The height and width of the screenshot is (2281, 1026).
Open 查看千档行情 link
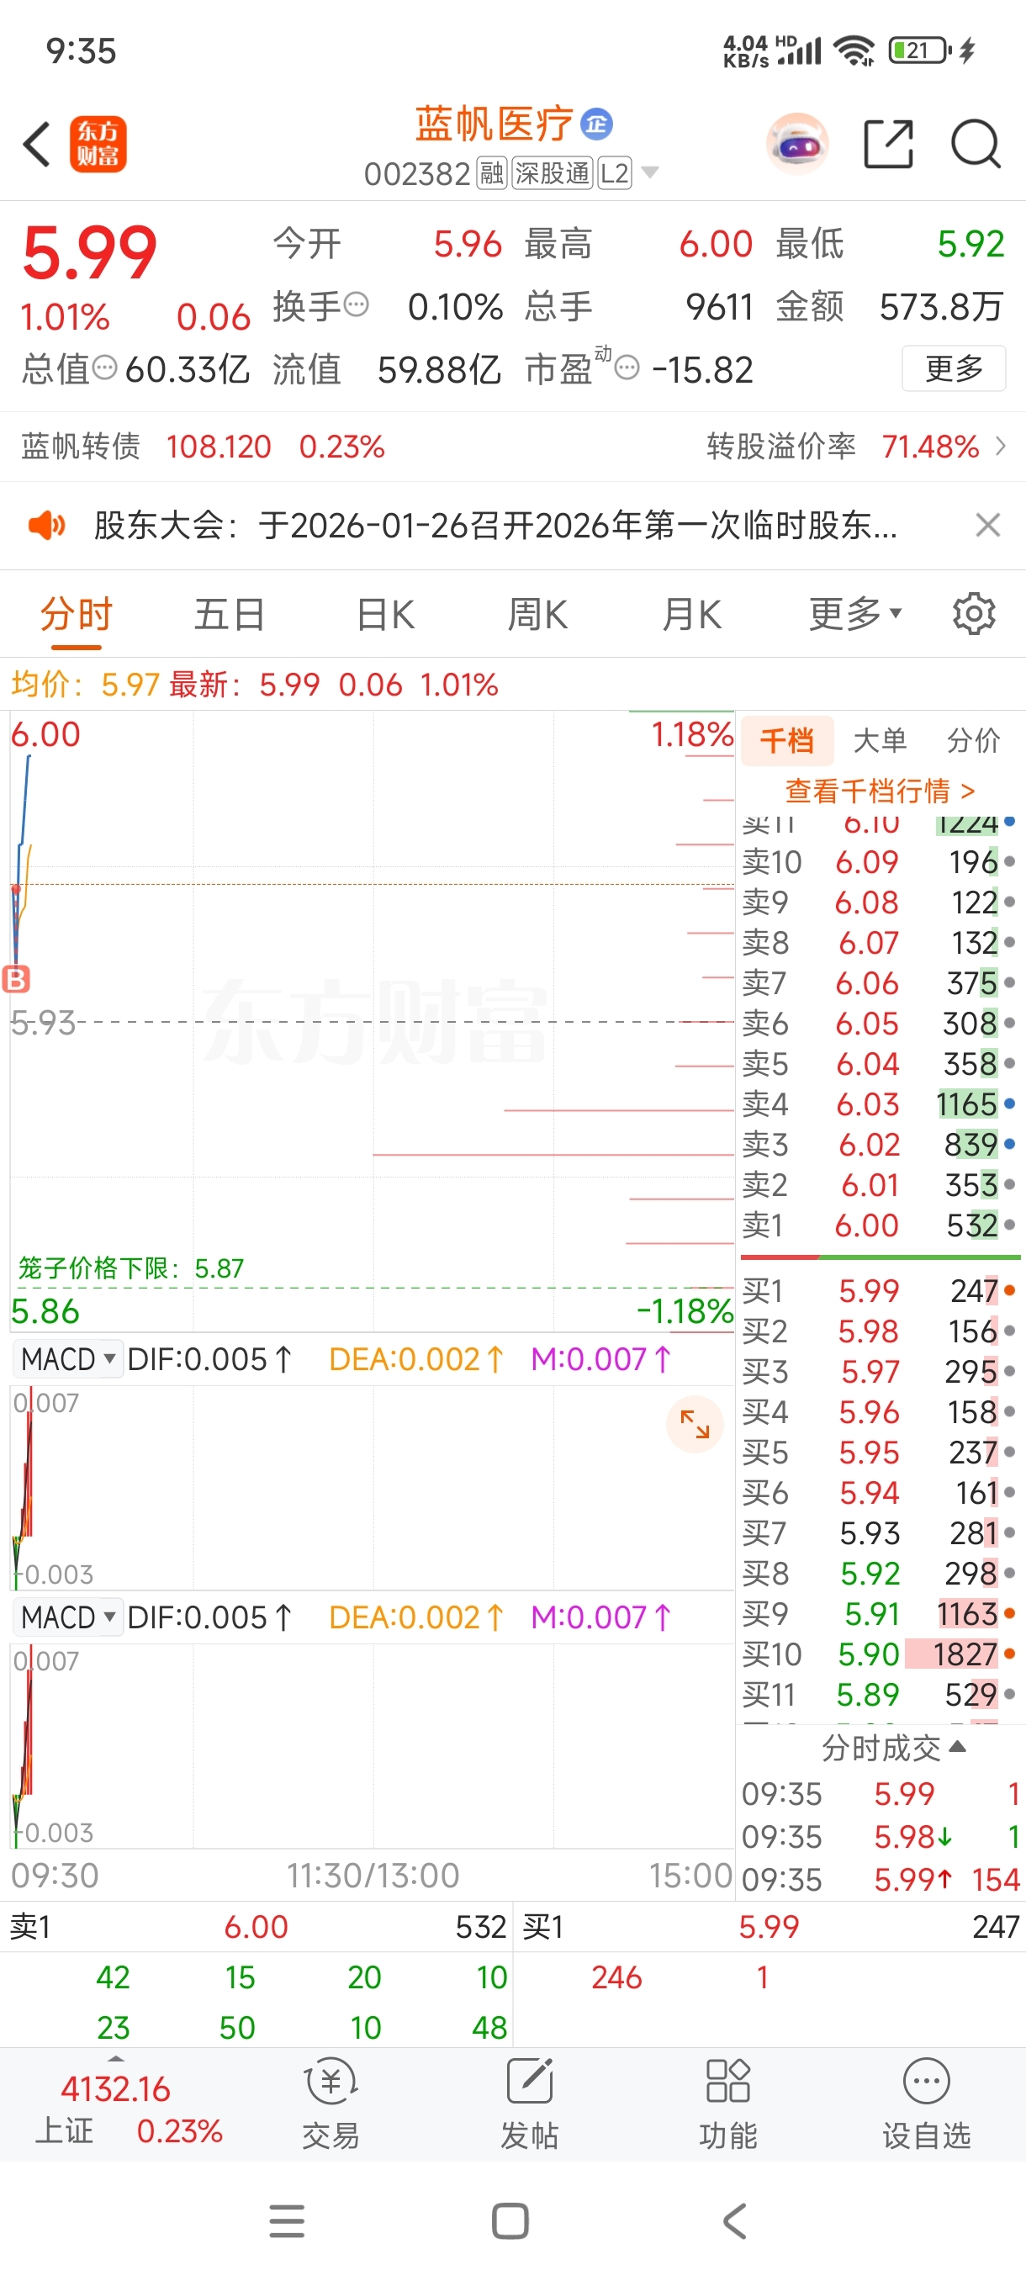pos(880,790)
